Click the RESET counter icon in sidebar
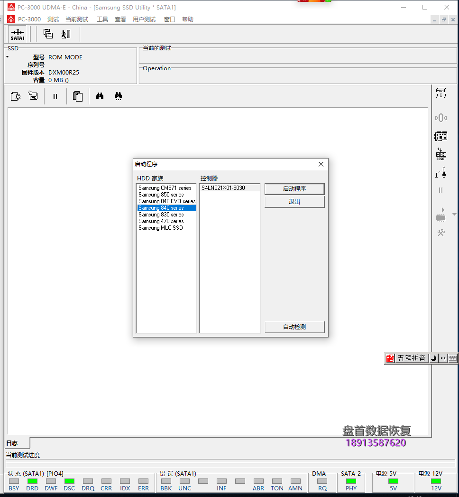 [x=441, y=154]
